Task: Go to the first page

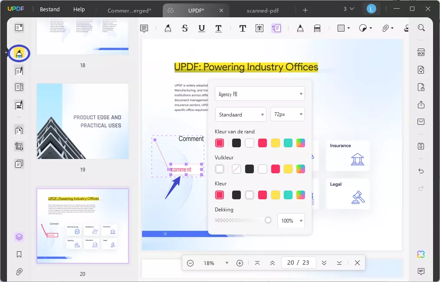Action: (257, 263)
